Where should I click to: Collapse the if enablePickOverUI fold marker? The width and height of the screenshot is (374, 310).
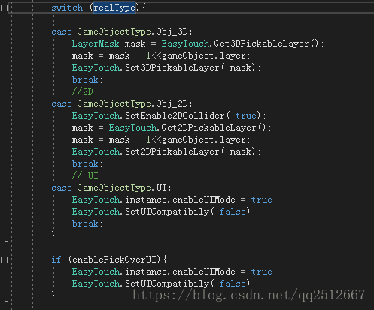pyautogui.click(x=4, y=260)
